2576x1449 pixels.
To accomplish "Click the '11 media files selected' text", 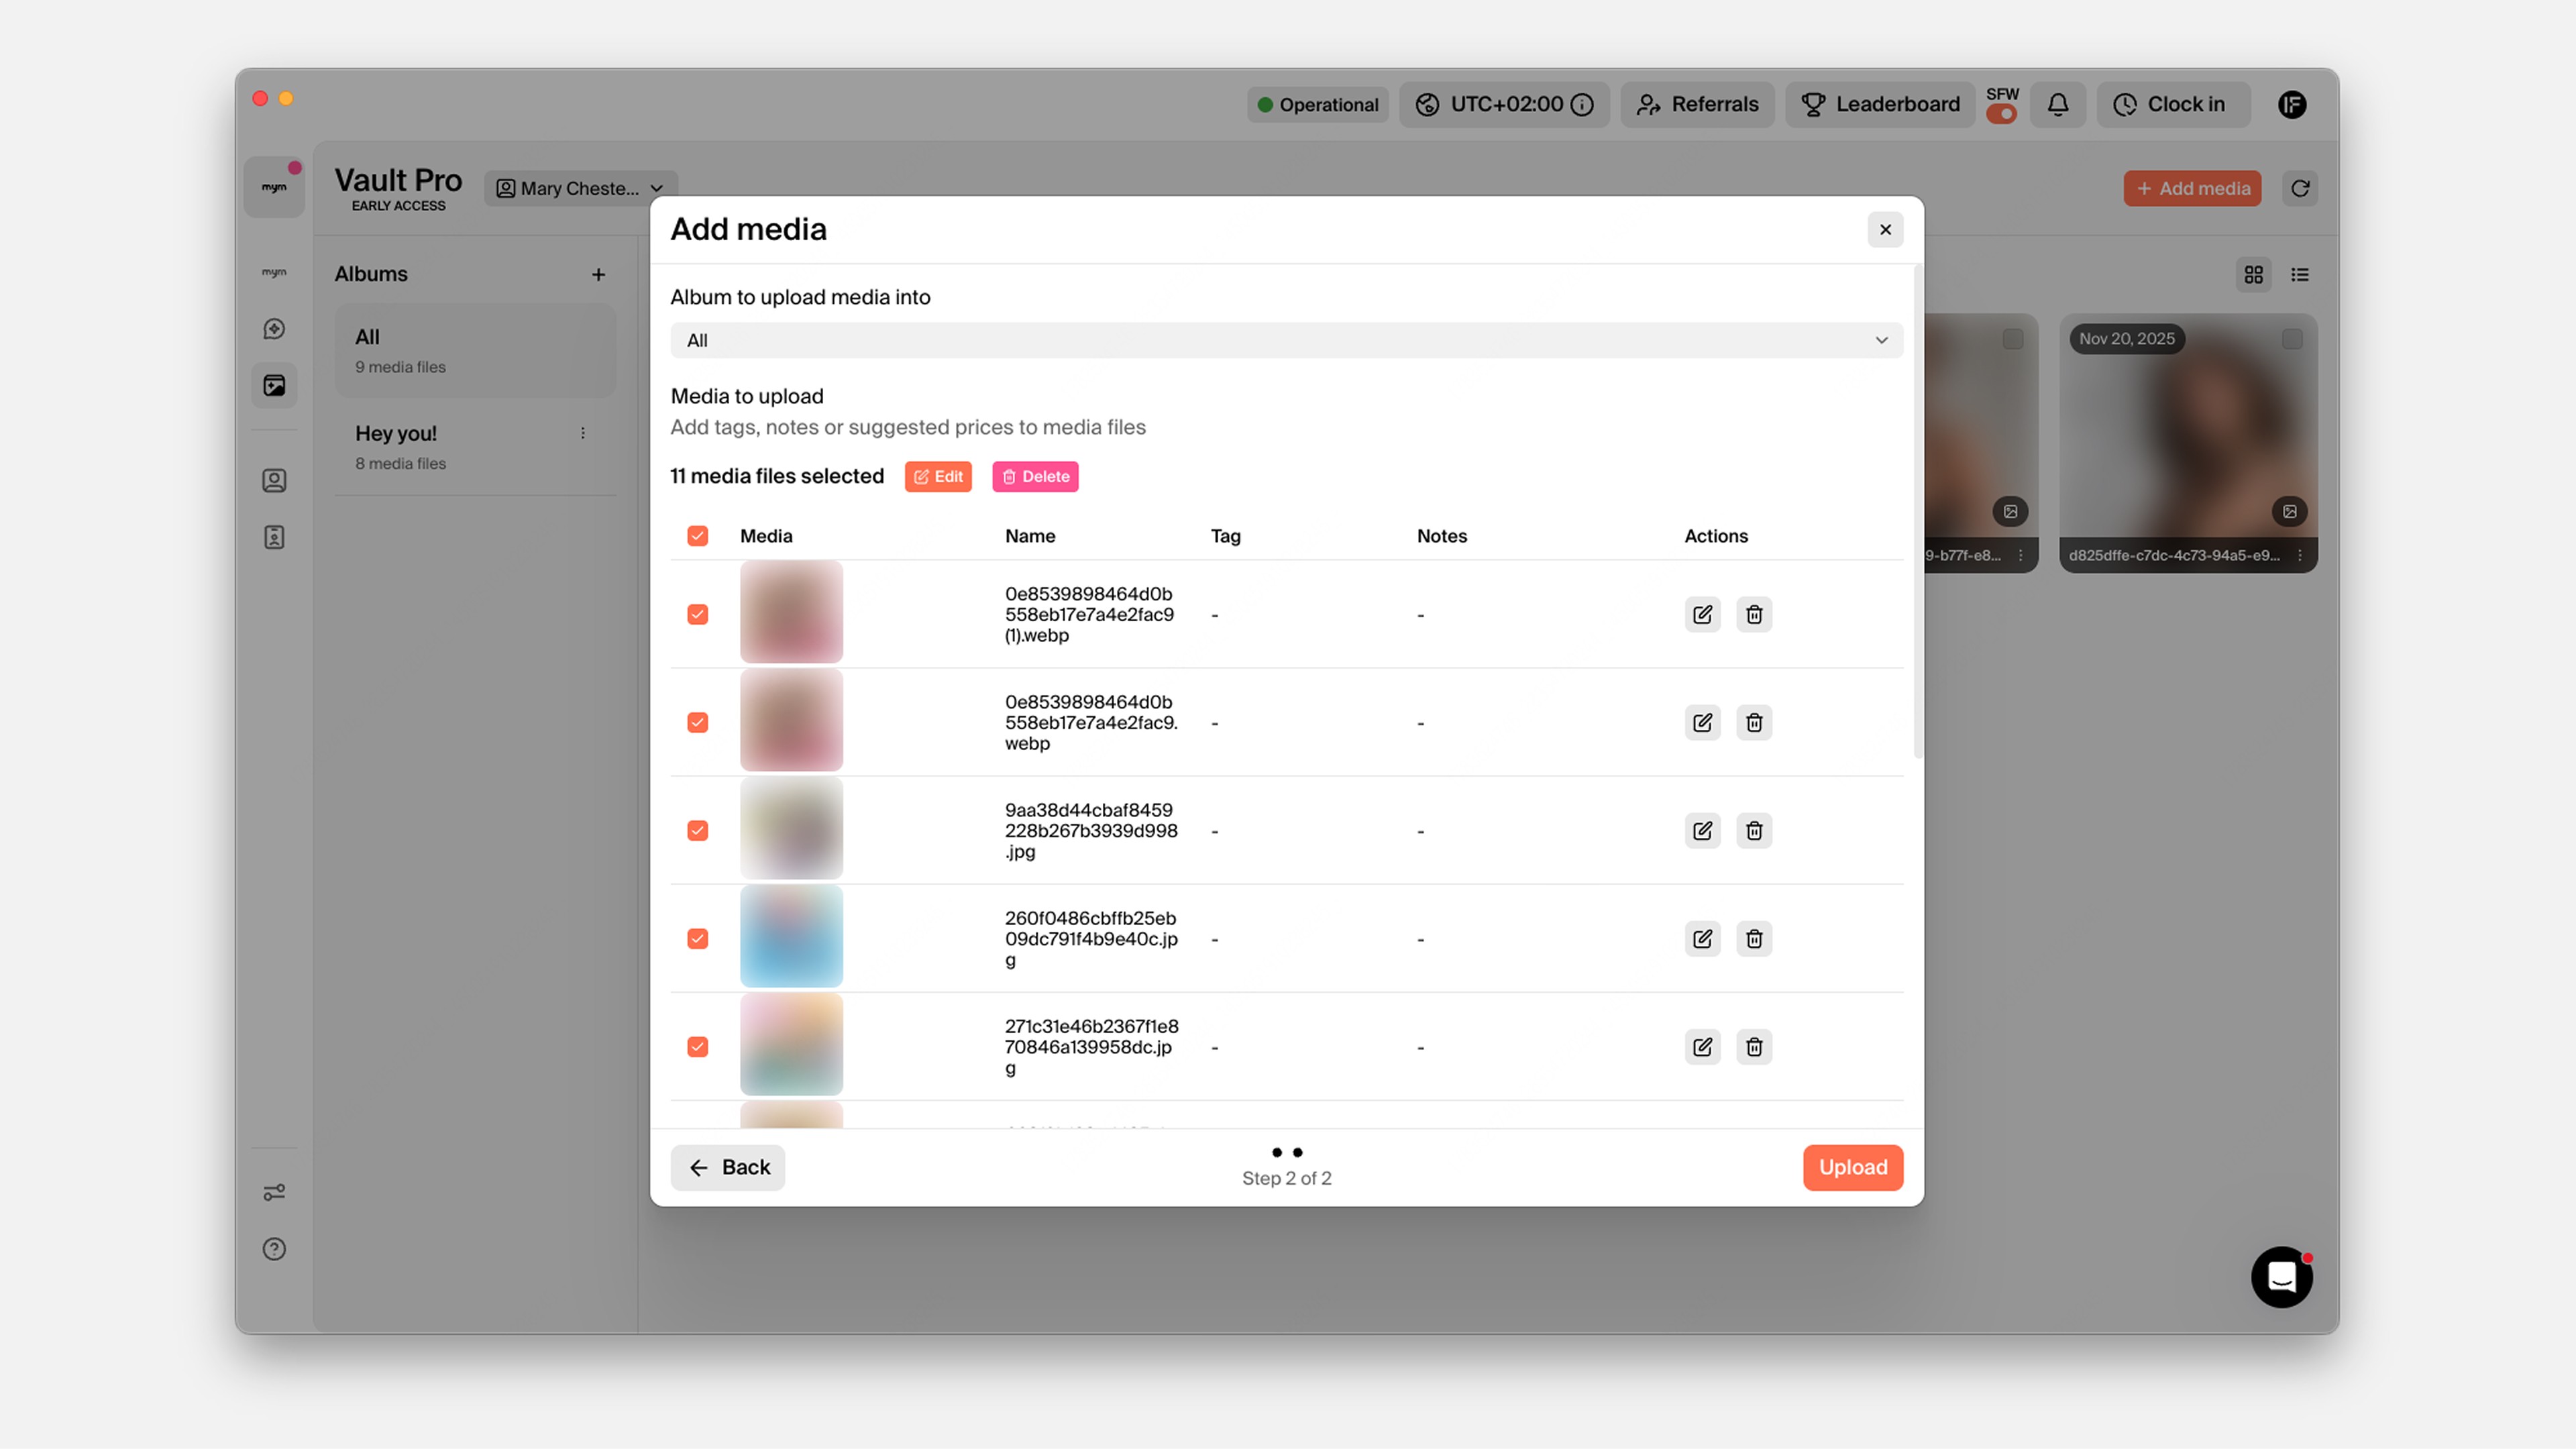I will 777,476.
